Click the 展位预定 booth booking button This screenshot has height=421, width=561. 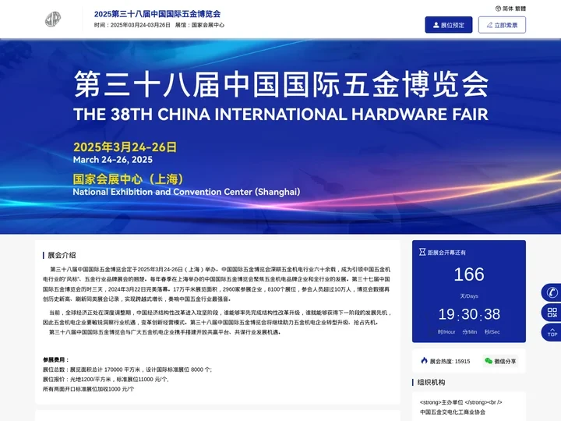(449, 25)
